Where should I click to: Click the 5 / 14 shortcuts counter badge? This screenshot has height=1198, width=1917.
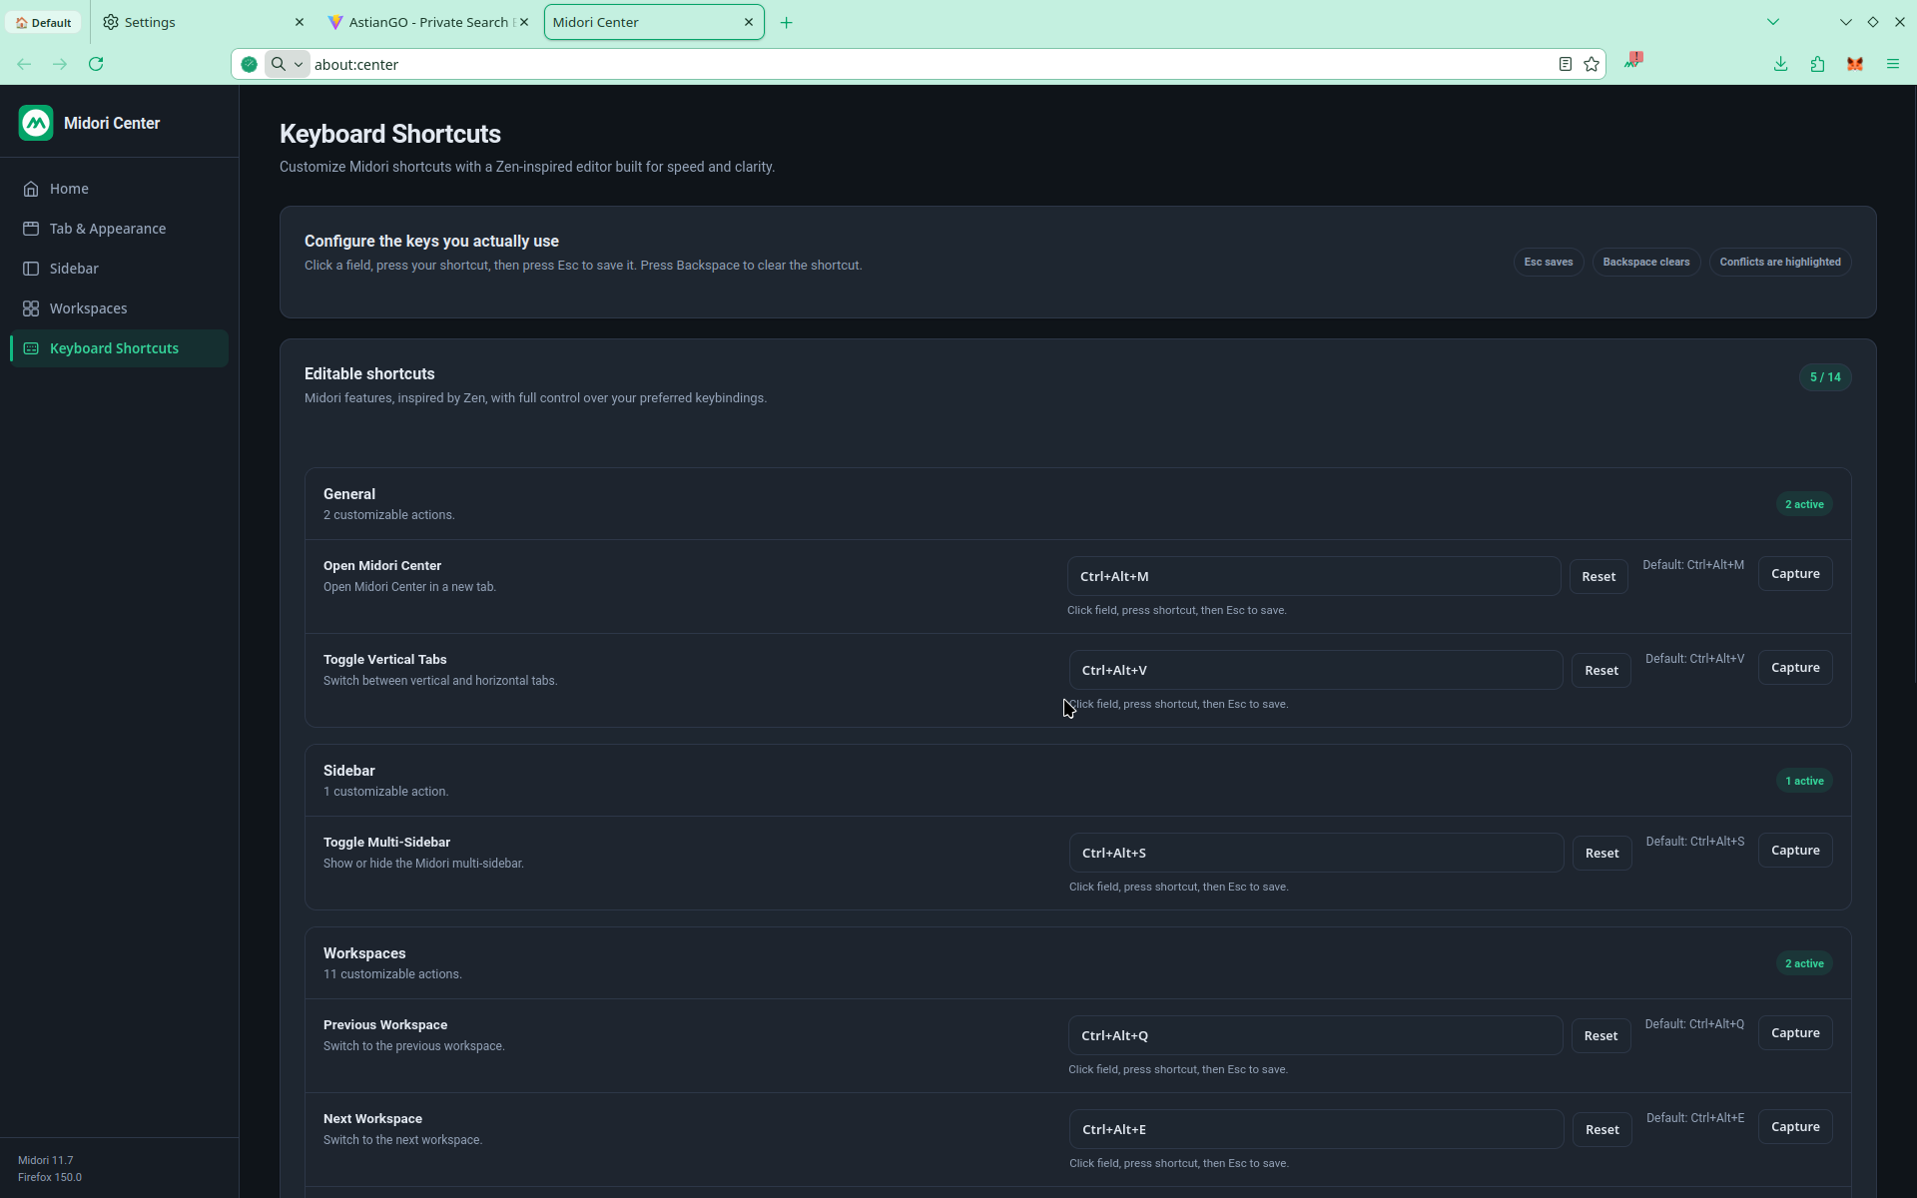[x=1825, y=377]
